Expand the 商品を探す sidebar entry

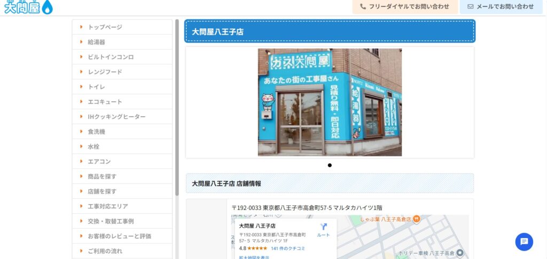pyautogui.click(x=102, y=176)
